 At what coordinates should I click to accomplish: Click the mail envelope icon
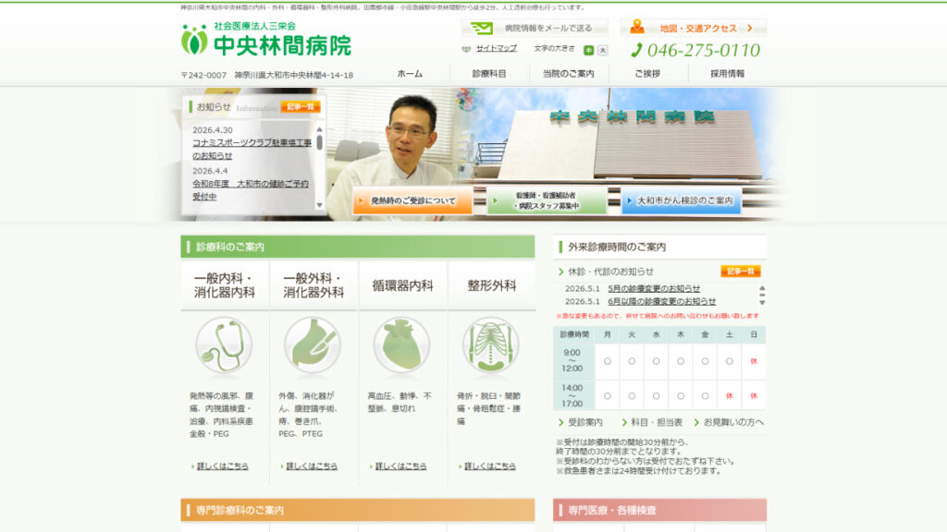[x=482, y=28]
